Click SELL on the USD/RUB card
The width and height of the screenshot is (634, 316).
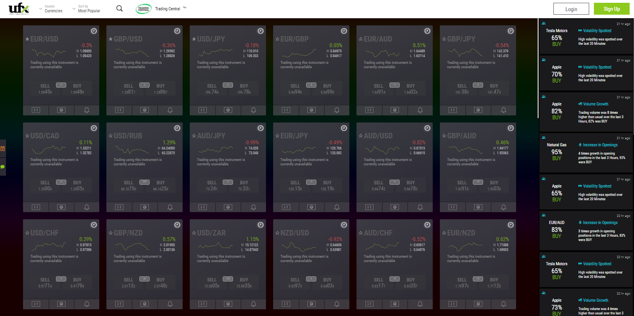click(128, 186)
